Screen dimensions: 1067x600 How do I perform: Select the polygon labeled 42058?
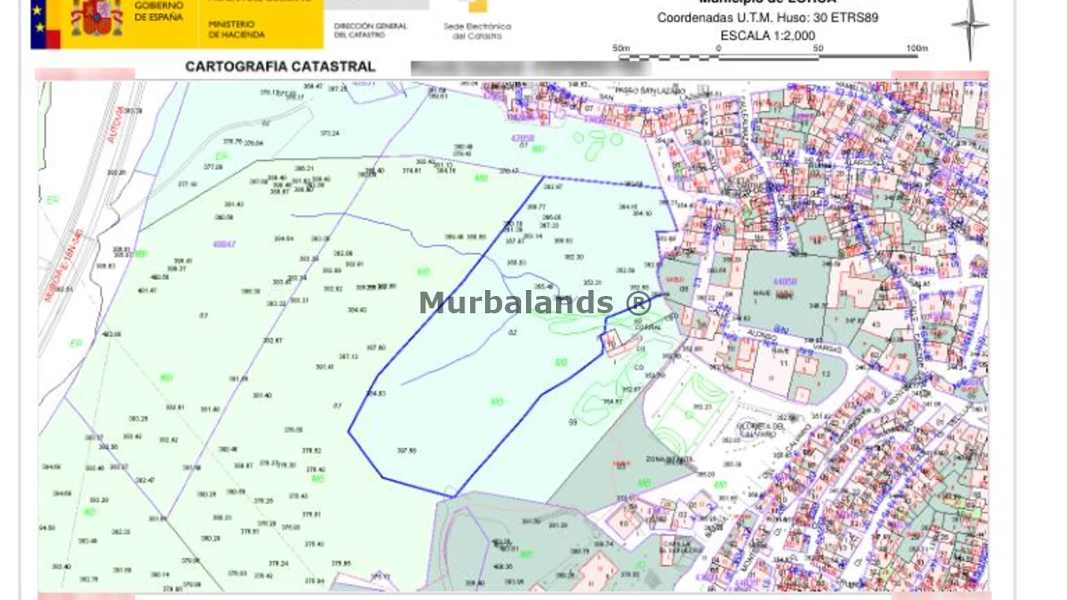pos(523,138)
